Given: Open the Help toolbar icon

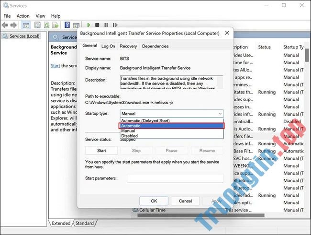Looking at the screenshot, I should point(67,25).
